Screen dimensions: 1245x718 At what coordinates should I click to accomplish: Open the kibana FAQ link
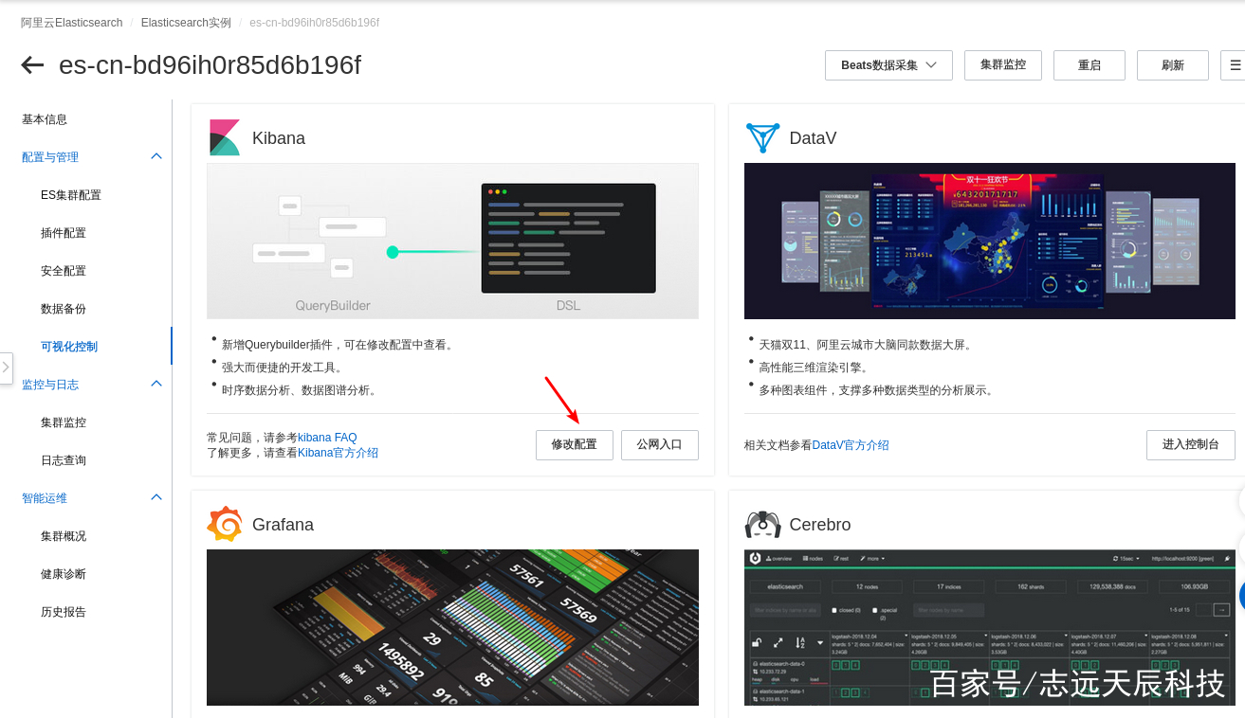click(x=327, y=438)
